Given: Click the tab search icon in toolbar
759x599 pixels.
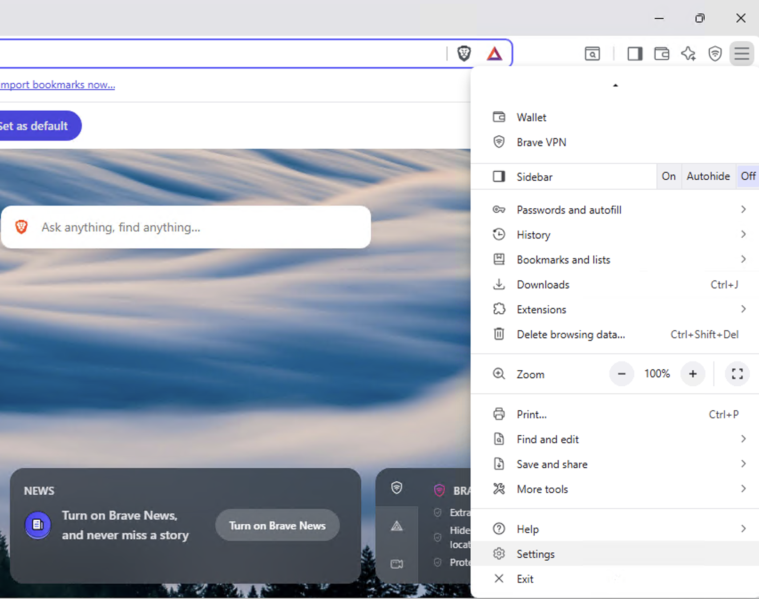Looking at the screenshot, I should [592, 54].
